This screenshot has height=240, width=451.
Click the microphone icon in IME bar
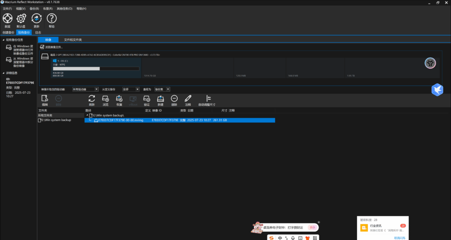293,238
